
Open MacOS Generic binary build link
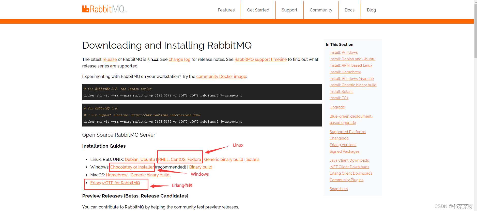(150, 175)
